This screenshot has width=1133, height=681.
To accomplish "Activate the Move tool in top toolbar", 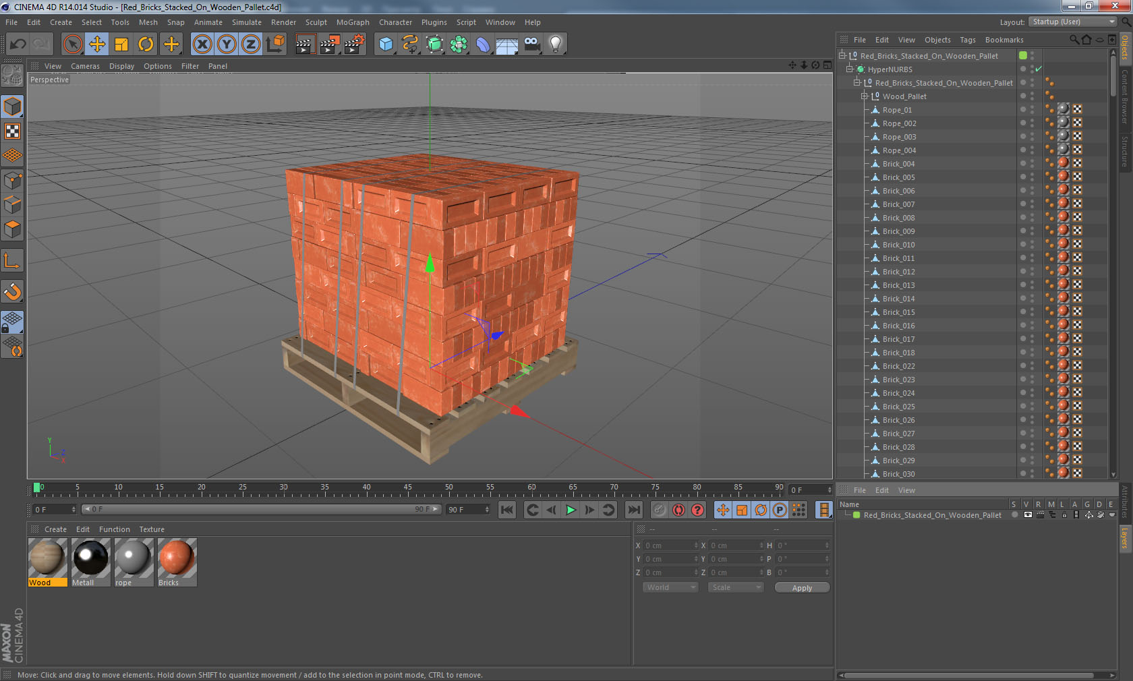I will (x=97, y=45).
